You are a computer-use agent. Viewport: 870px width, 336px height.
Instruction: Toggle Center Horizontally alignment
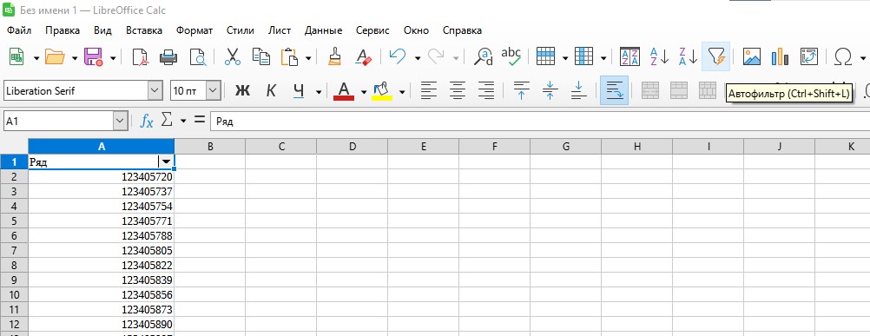pos(458,90)
